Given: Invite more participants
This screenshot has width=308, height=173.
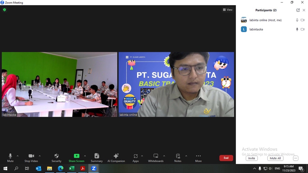Looking at the screenshot, I should 252,158.
